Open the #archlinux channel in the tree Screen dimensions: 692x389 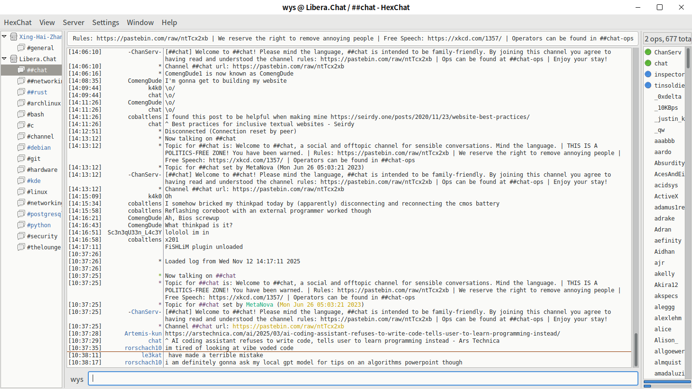click(x=43, y=103)
